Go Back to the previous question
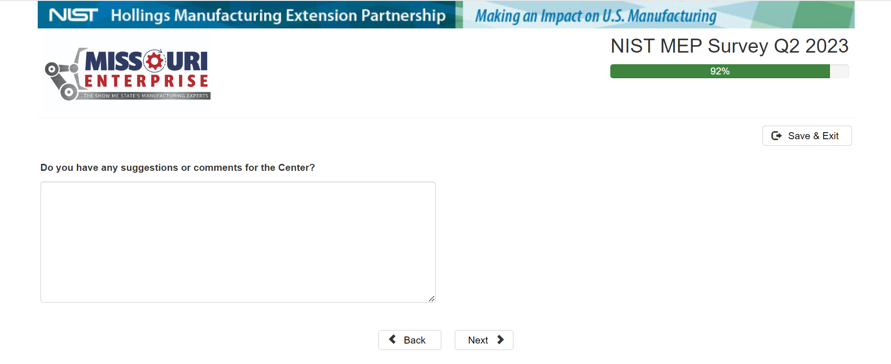 click(x=409, y=340)
